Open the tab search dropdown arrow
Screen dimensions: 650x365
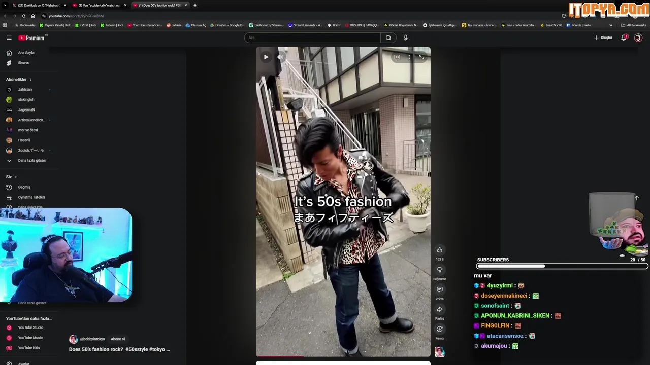(x=4, y=5)
